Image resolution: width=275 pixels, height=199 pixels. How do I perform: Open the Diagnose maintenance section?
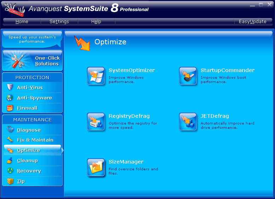(x=33, y=130)
